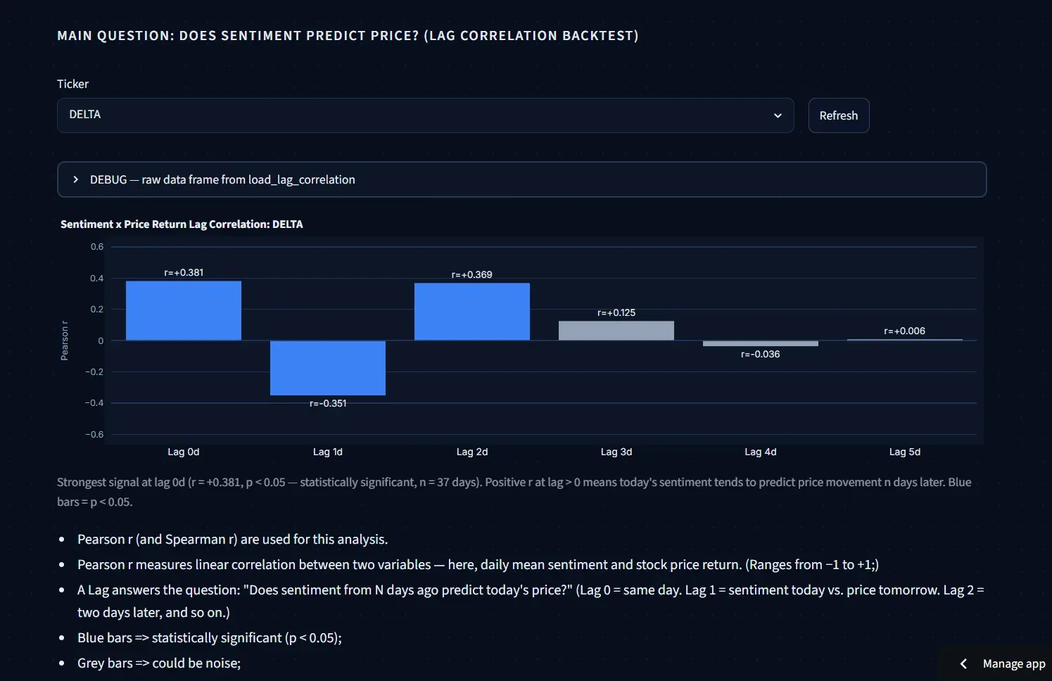This screenshot has height=681, width=1052.
Task: Click the Main Question section heading
Action: tap(348, 35)
